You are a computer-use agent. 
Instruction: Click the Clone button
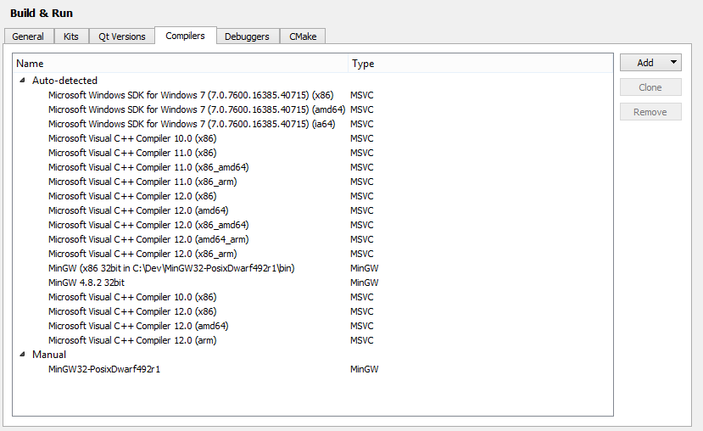click(x=650, y=87)
